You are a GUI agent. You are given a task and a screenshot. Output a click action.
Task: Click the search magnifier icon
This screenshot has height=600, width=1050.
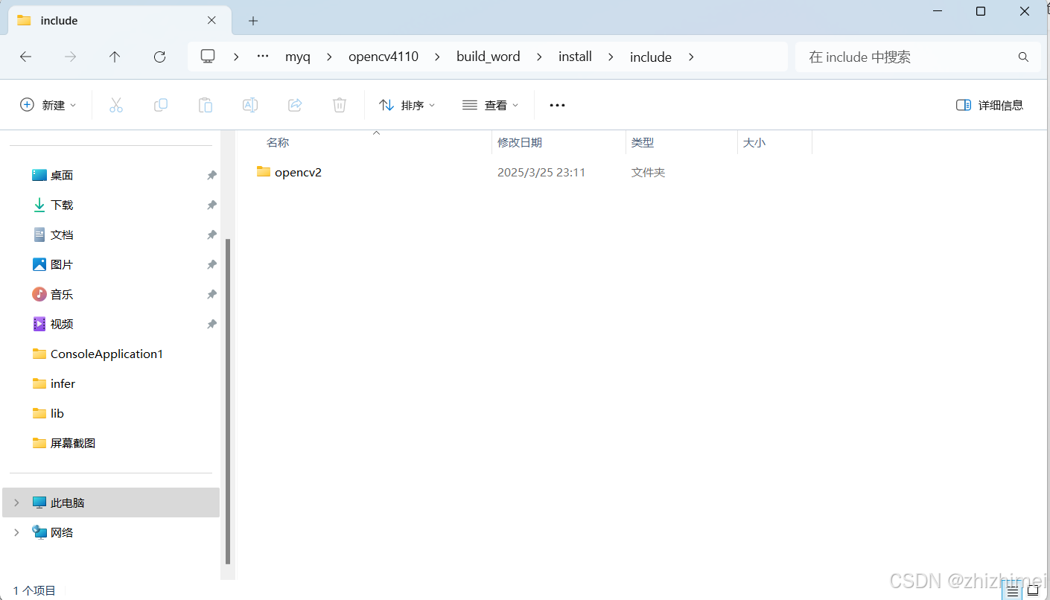[1023, 57]
